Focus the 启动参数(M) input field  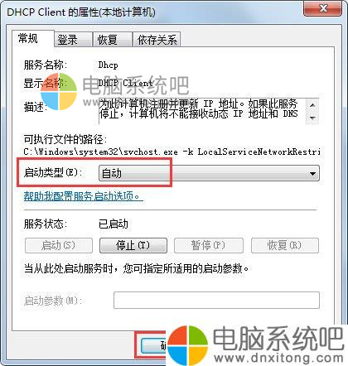click(x=216, y=300)
